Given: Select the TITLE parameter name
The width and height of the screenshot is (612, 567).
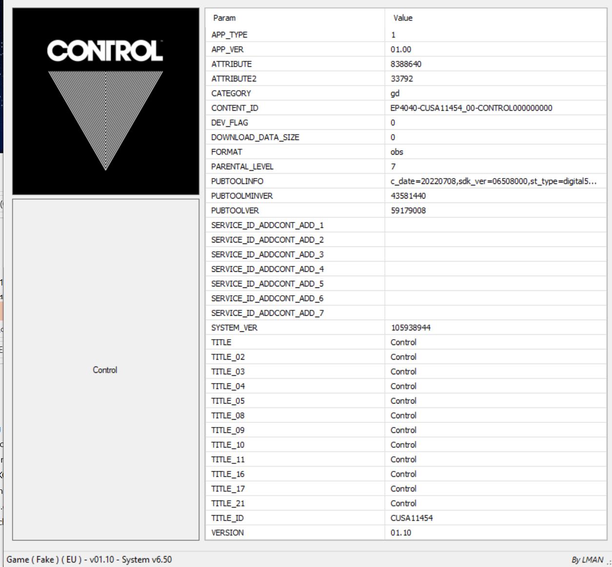Looking at the screenshot, I should [x=221, y=342].
